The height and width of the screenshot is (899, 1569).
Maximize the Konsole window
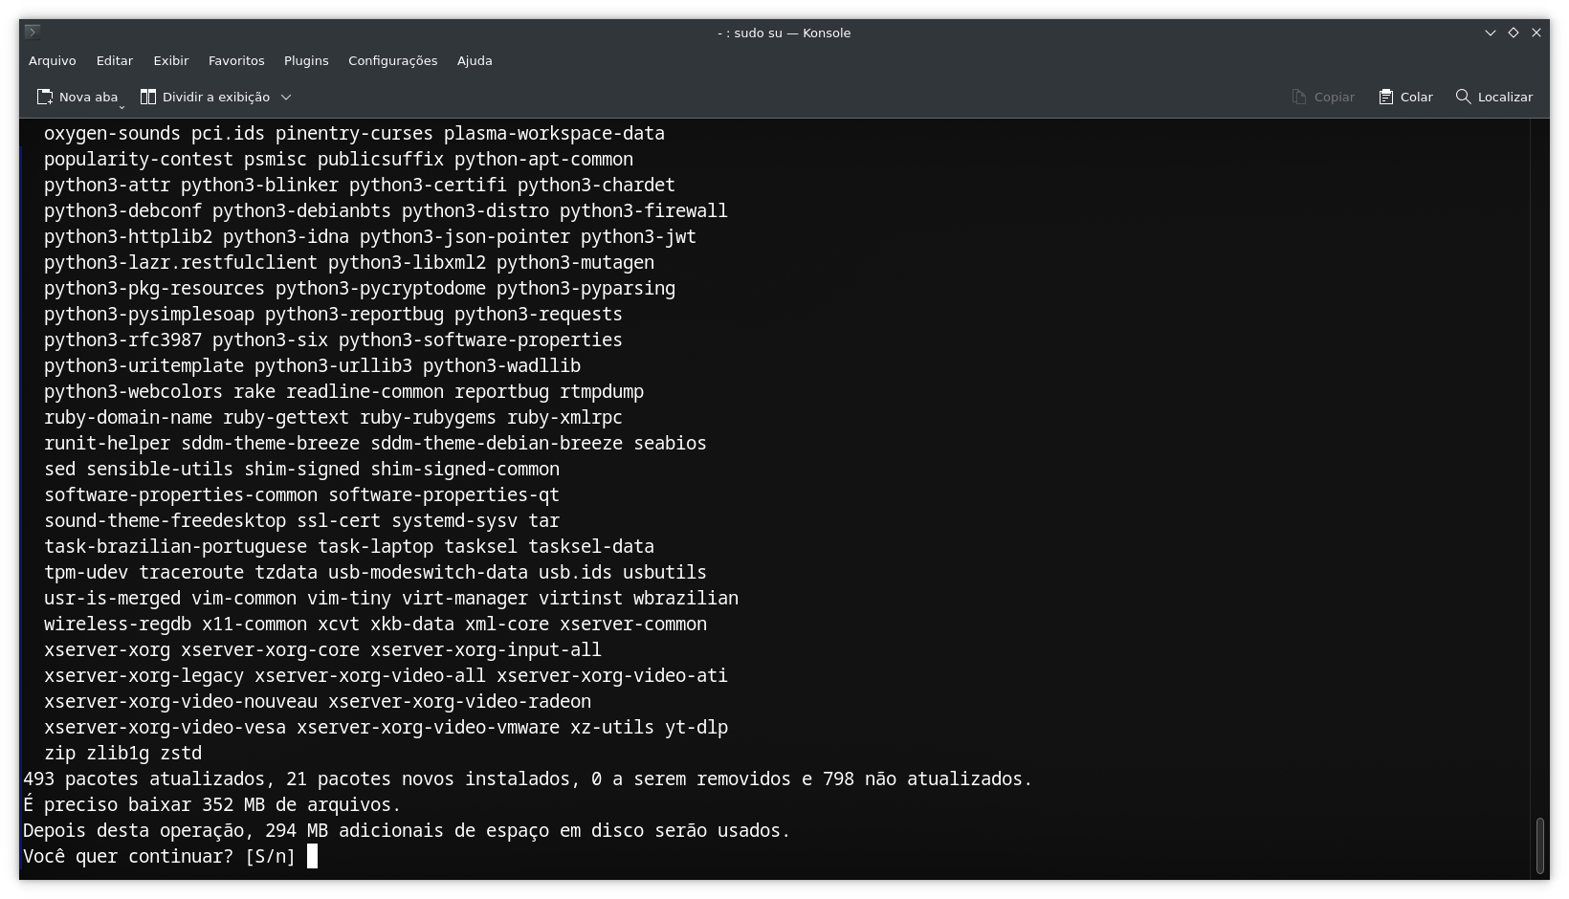[x=1514, y=33]
